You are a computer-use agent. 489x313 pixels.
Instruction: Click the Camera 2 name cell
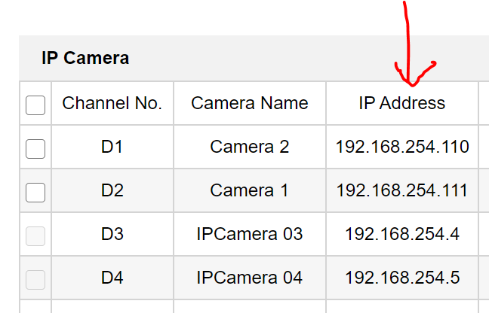pyautogui.click(x=250, y=147)
